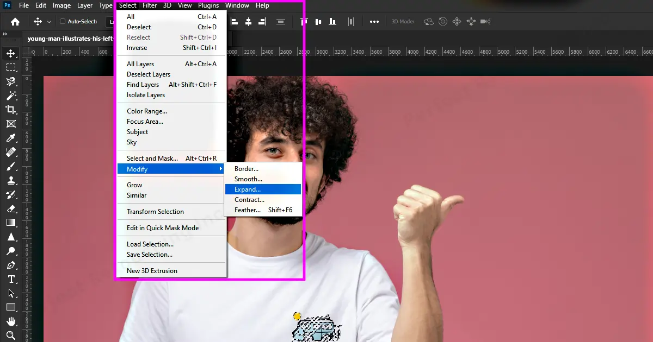Click the Home icon in the options bar
Image resolution: width=653 pixels, height=342 pixels.
14,21
